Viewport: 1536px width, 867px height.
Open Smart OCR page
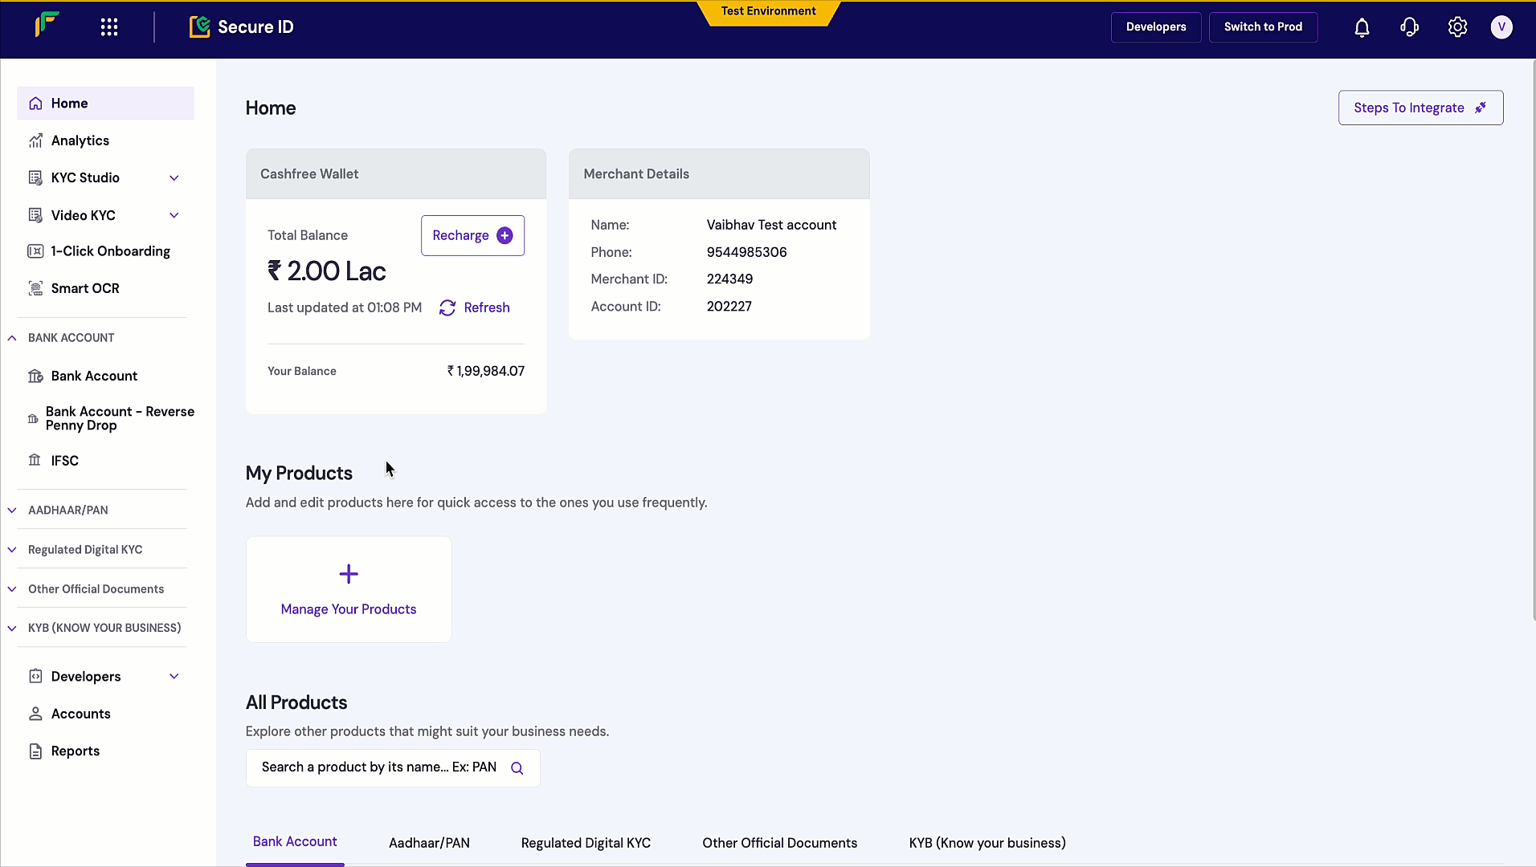105,288
